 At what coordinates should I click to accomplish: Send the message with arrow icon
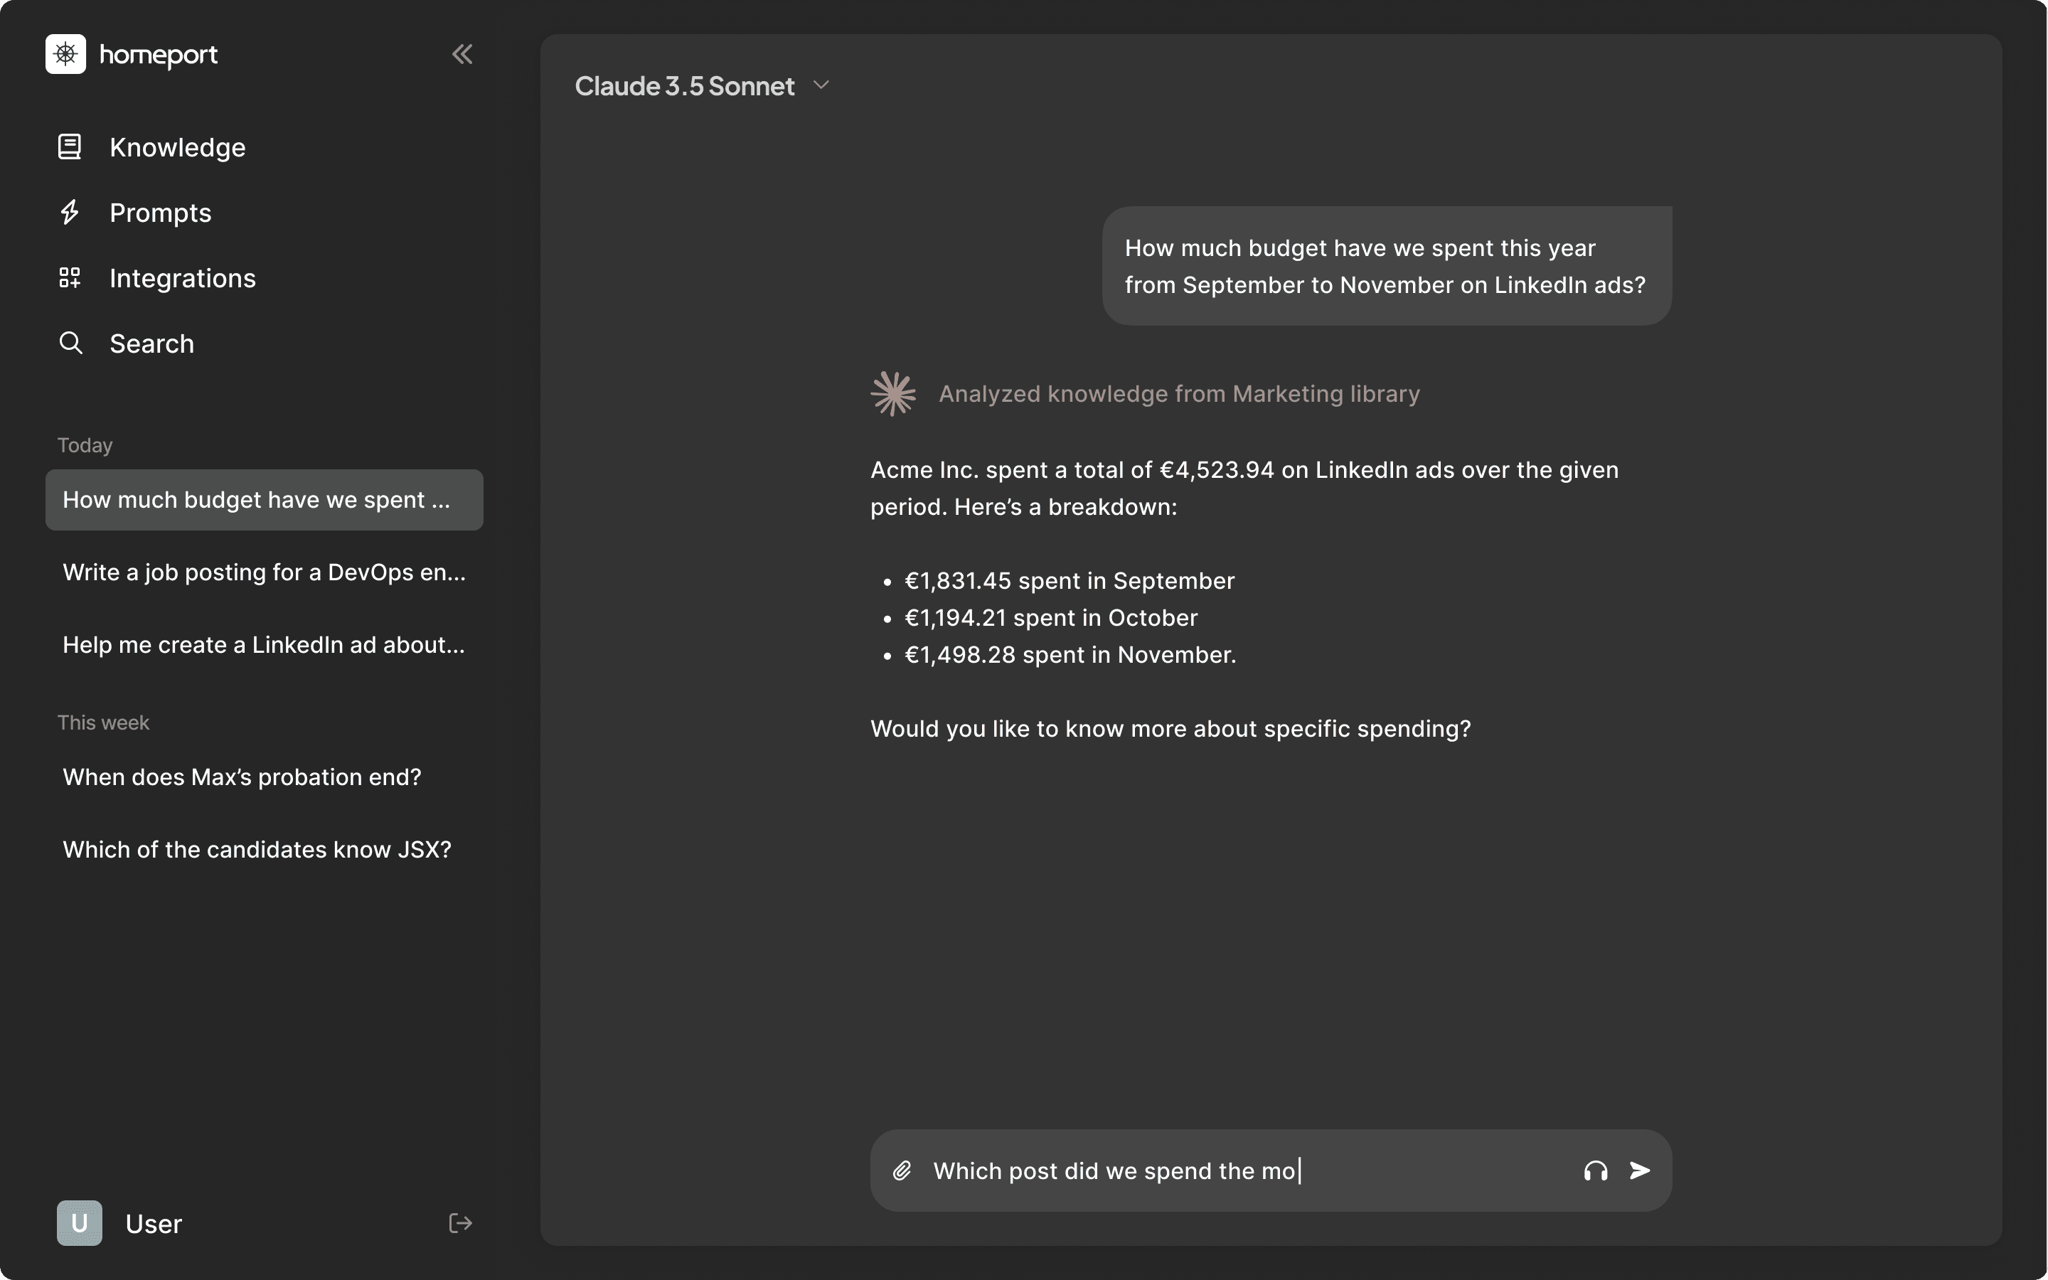1640,1170
